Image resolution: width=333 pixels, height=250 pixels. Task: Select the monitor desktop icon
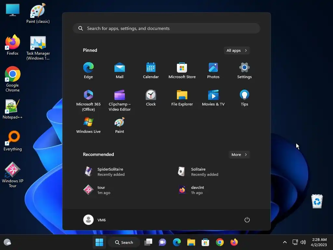click(x=13, y=10)
